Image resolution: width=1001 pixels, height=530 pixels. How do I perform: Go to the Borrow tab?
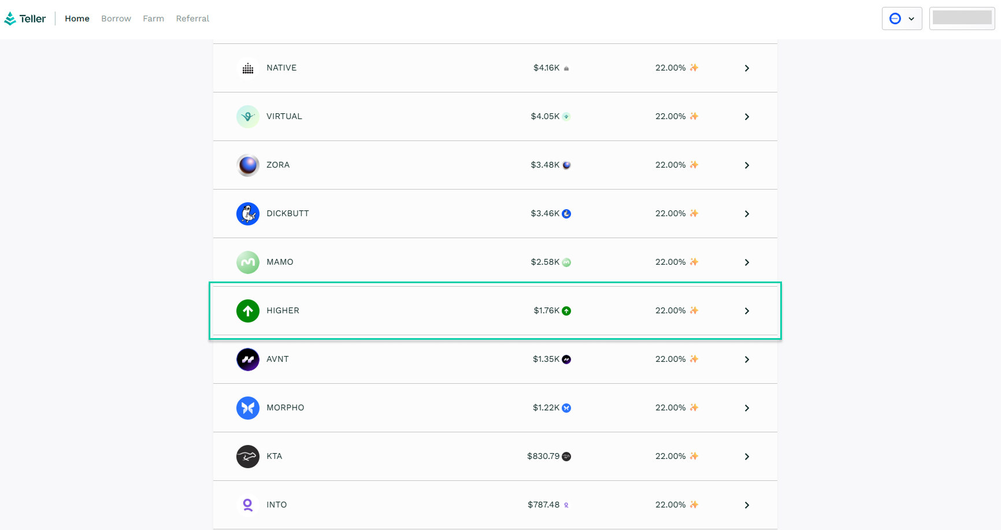click(116, 18)
